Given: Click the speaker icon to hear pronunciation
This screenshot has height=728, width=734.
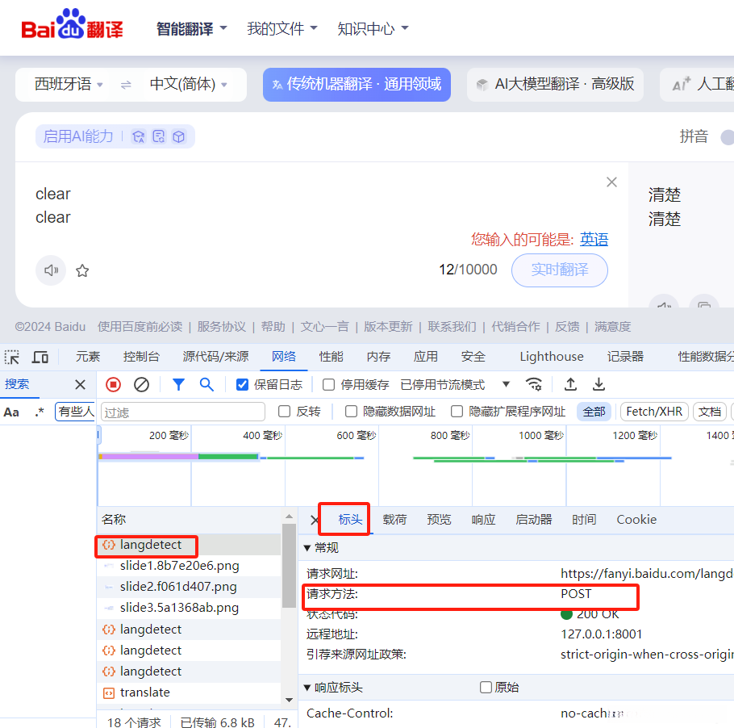Looking at the screenshot, I should tap(51, 270).
